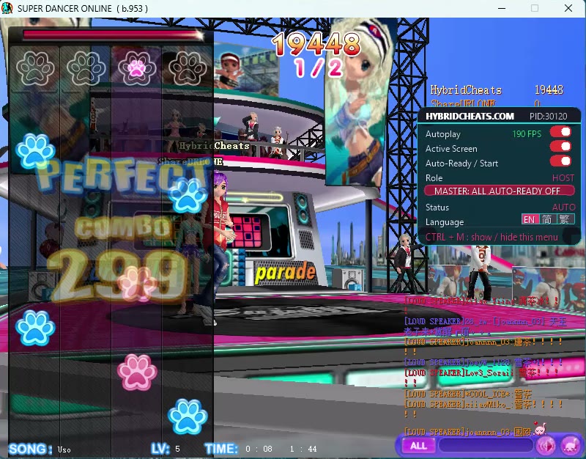The width and height of the screenshot is (586, 459).
Task: Click pink paw note over combo 299
Action: (x=137, y=284)
